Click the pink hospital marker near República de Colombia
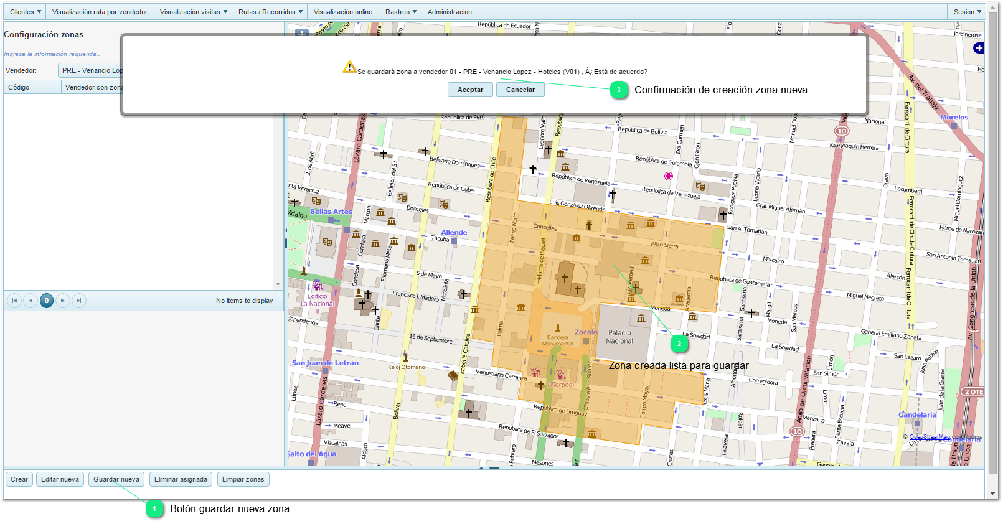The width and height of the screenshot is (1003, 529). click(669, 176)
